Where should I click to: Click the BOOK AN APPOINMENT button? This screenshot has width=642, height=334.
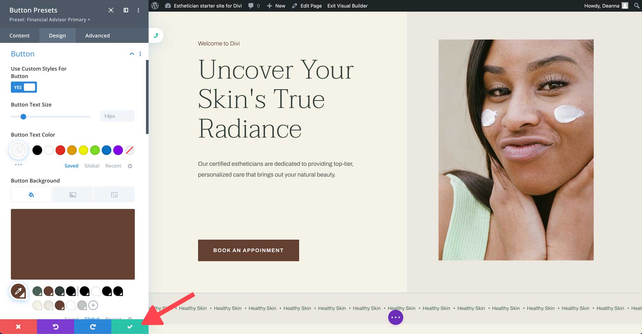click(x=248, y=250)
